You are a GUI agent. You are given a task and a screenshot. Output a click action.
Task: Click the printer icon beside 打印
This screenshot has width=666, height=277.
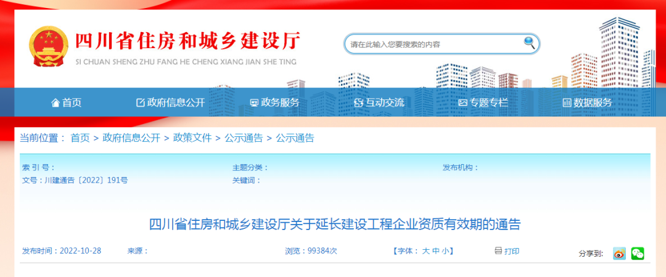(498, 251)
